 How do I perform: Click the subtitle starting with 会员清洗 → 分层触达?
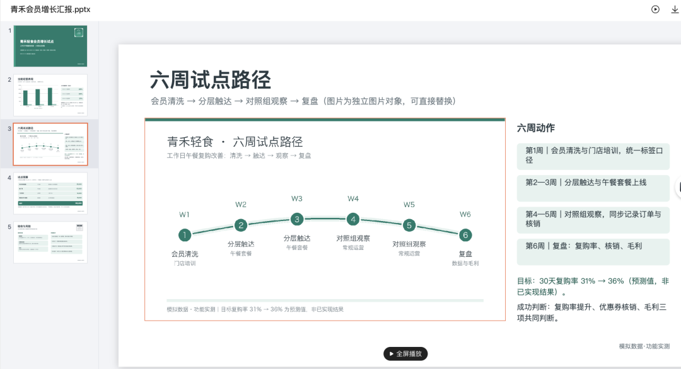(303, 101)
